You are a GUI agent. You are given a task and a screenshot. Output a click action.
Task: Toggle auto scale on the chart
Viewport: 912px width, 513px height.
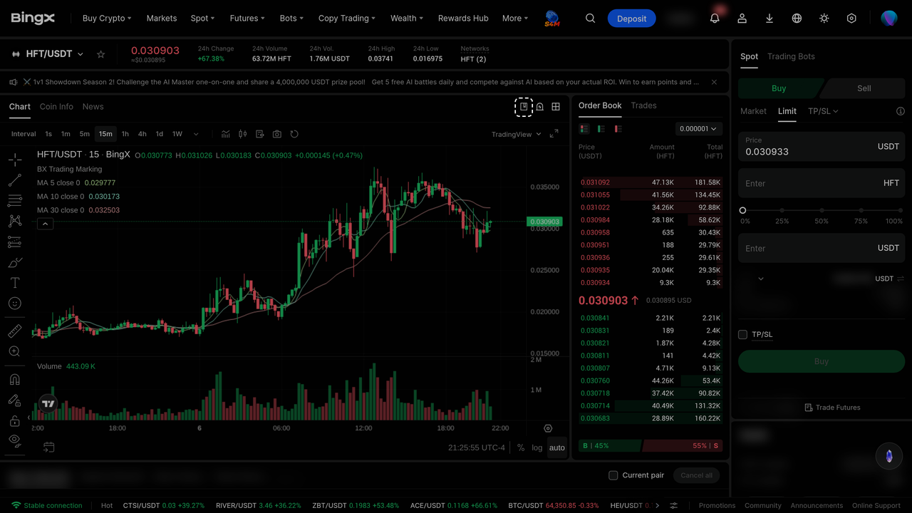coord(557,447)
